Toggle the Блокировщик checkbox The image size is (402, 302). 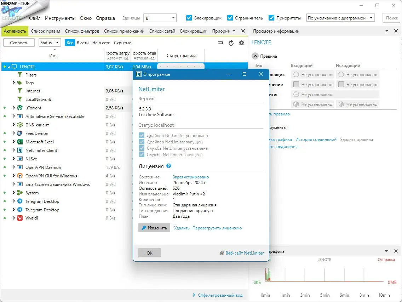[189, 18]
